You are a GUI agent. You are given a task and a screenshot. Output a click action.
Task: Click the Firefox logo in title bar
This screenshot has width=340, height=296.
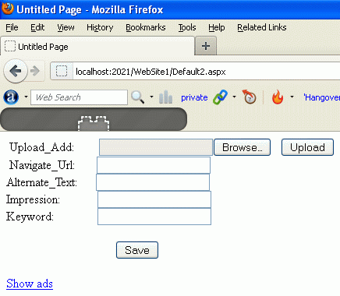tap(7, 9)
